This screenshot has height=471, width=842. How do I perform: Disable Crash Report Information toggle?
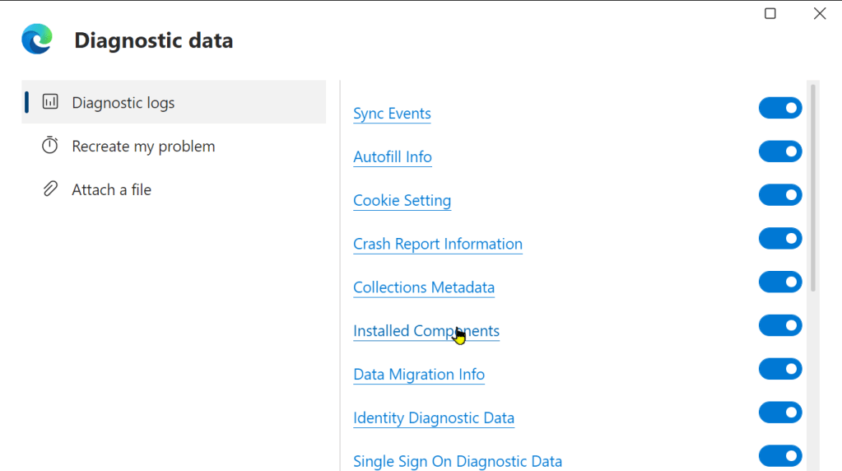coord(779,239)
